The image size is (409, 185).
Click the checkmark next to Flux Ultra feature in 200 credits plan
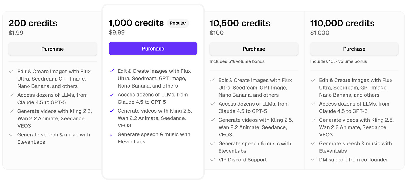pyautogui.click(x=11, y=71)
